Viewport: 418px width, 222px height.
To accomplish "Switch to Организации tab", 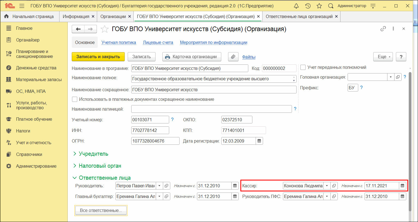I will point(113,16).
